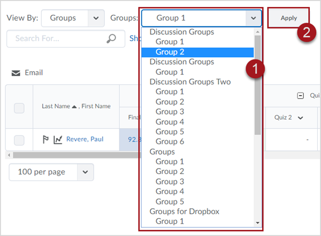Click the table horizontal scrollbar left arrow
This screenshot has height=236, width=321.
(9, 155)
